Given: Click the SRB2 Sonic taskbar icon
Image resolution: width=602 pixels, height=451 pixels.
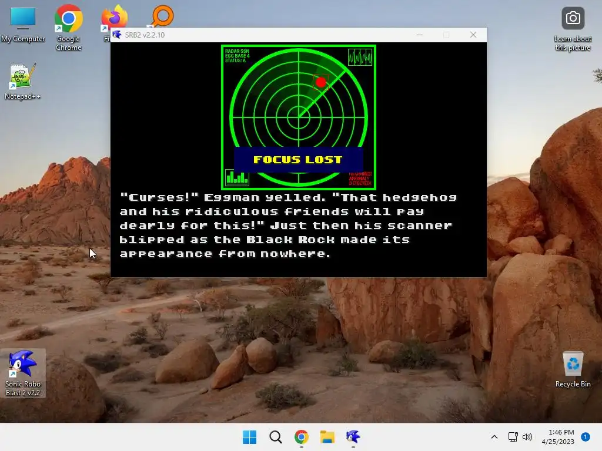Looking at the screenshot, I should [353, 437].
